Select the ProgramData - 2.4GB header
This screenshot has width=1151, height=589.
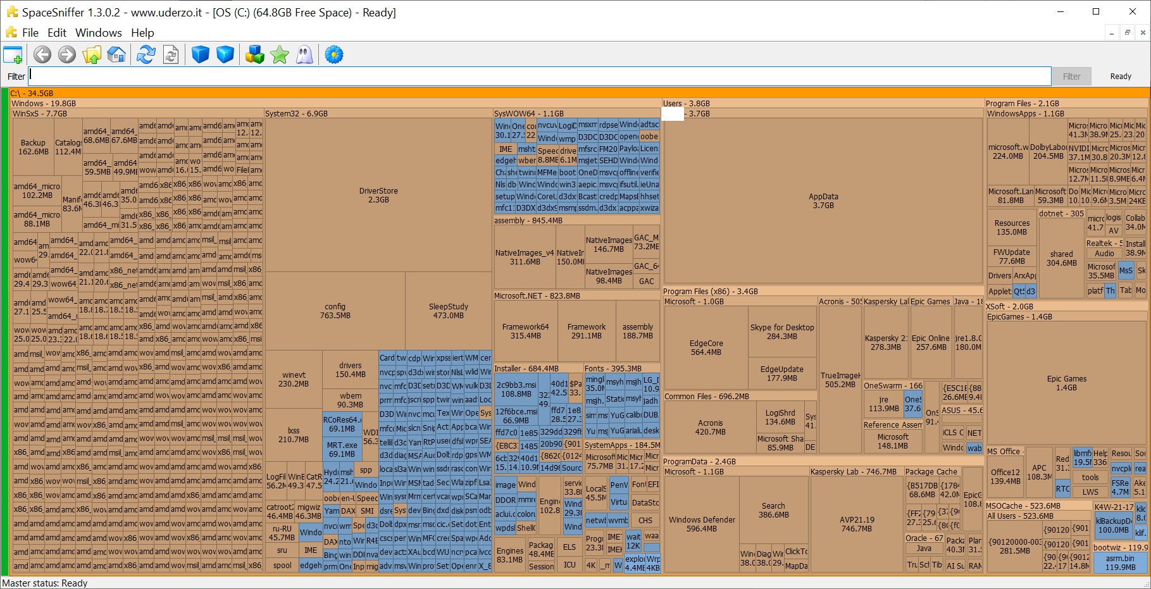(823, 462)
